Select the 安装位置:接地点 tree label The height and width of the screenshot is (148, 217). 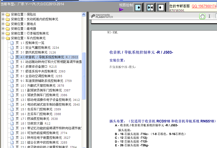(x=23, y=24)
